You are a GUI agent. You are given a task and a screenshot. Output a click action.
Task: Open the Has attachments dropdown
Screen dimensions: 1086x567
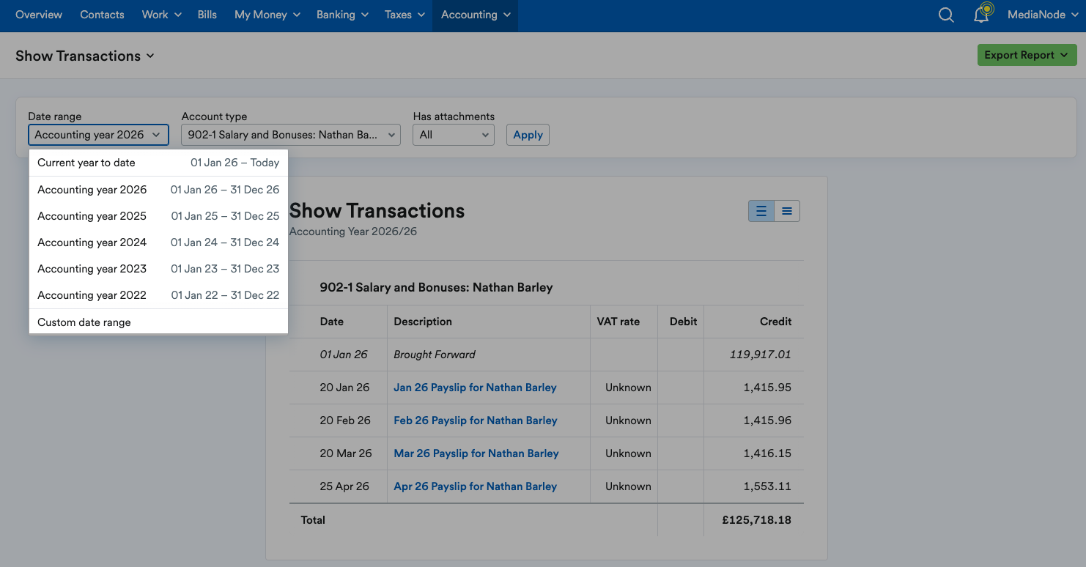[x=454, y=135]
